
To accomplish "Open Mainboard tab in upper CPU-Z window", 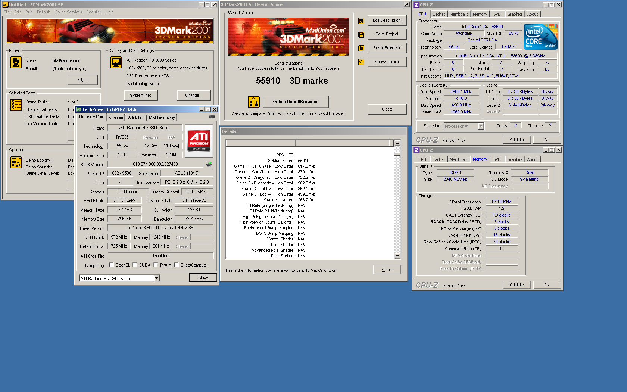I will (459, 14).
